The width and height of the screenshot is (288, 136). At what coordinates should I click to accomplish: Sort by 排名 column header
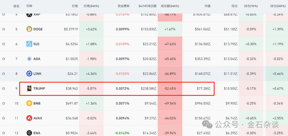tap(16, 6)
